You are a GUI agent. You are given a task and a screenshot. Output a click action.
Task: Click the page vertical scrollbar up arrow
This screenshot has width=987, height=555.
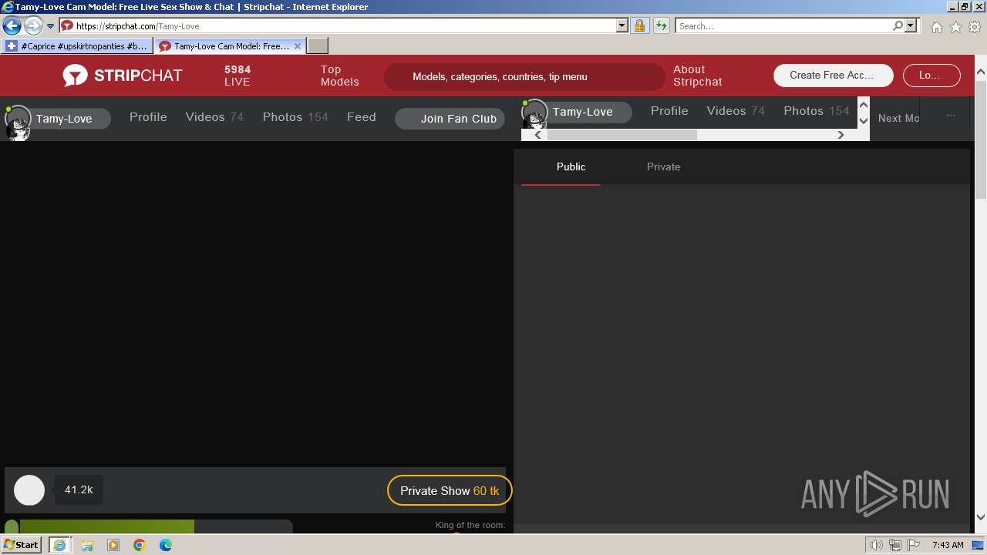(981, 72)
